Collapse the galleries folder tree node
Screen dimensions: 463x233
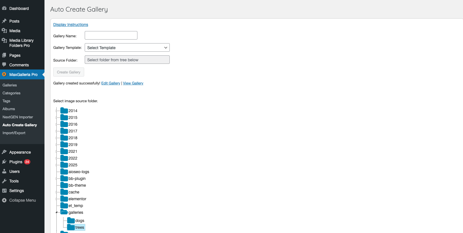point(57,212)
